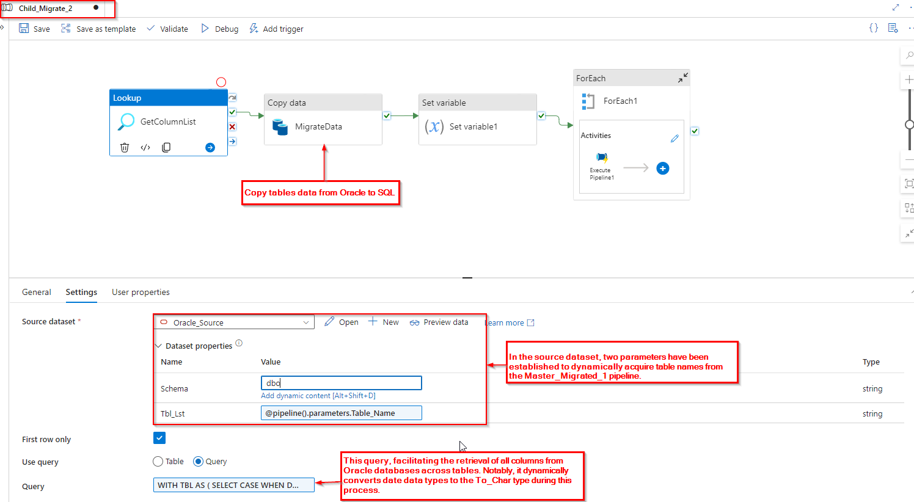Validate the pipeline
This screenshot has height=502, width=914.
[167, 29]
